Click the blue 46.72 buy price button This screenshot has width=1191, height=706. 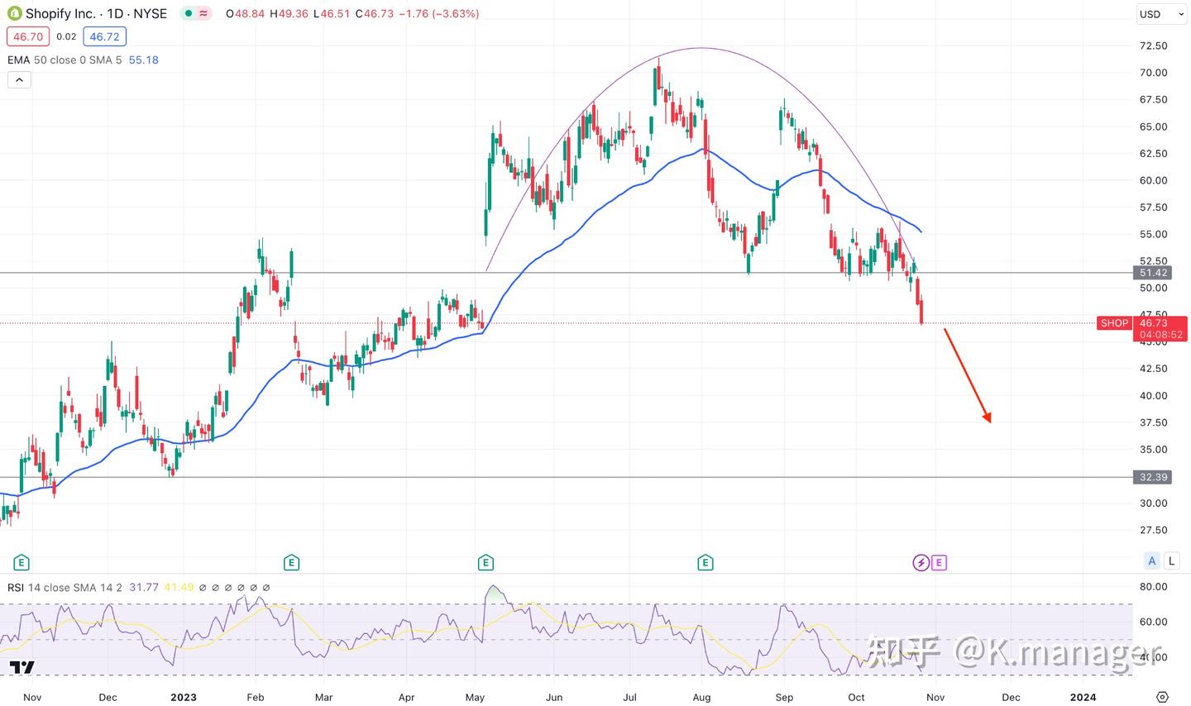(x=105, y=36)
